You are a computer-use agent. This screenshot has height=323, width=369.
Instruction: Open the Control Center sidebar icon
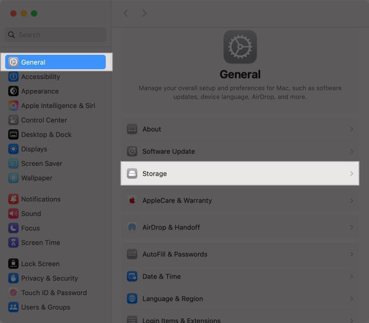coord(13,120)
